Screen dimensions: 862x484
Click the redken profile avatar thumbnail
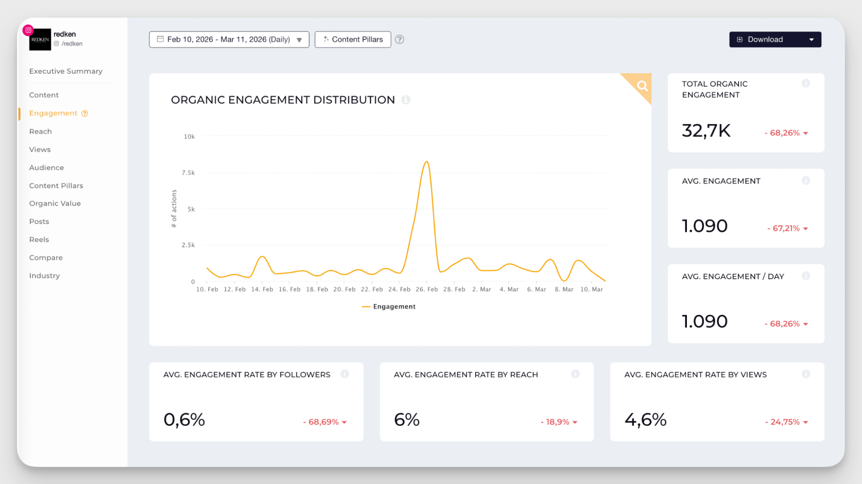coord(40,39)
